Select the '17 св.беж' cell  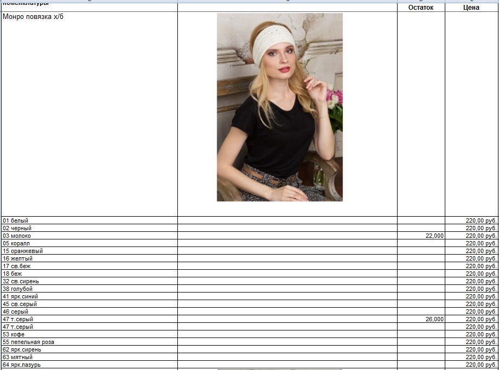coord(89,266)
